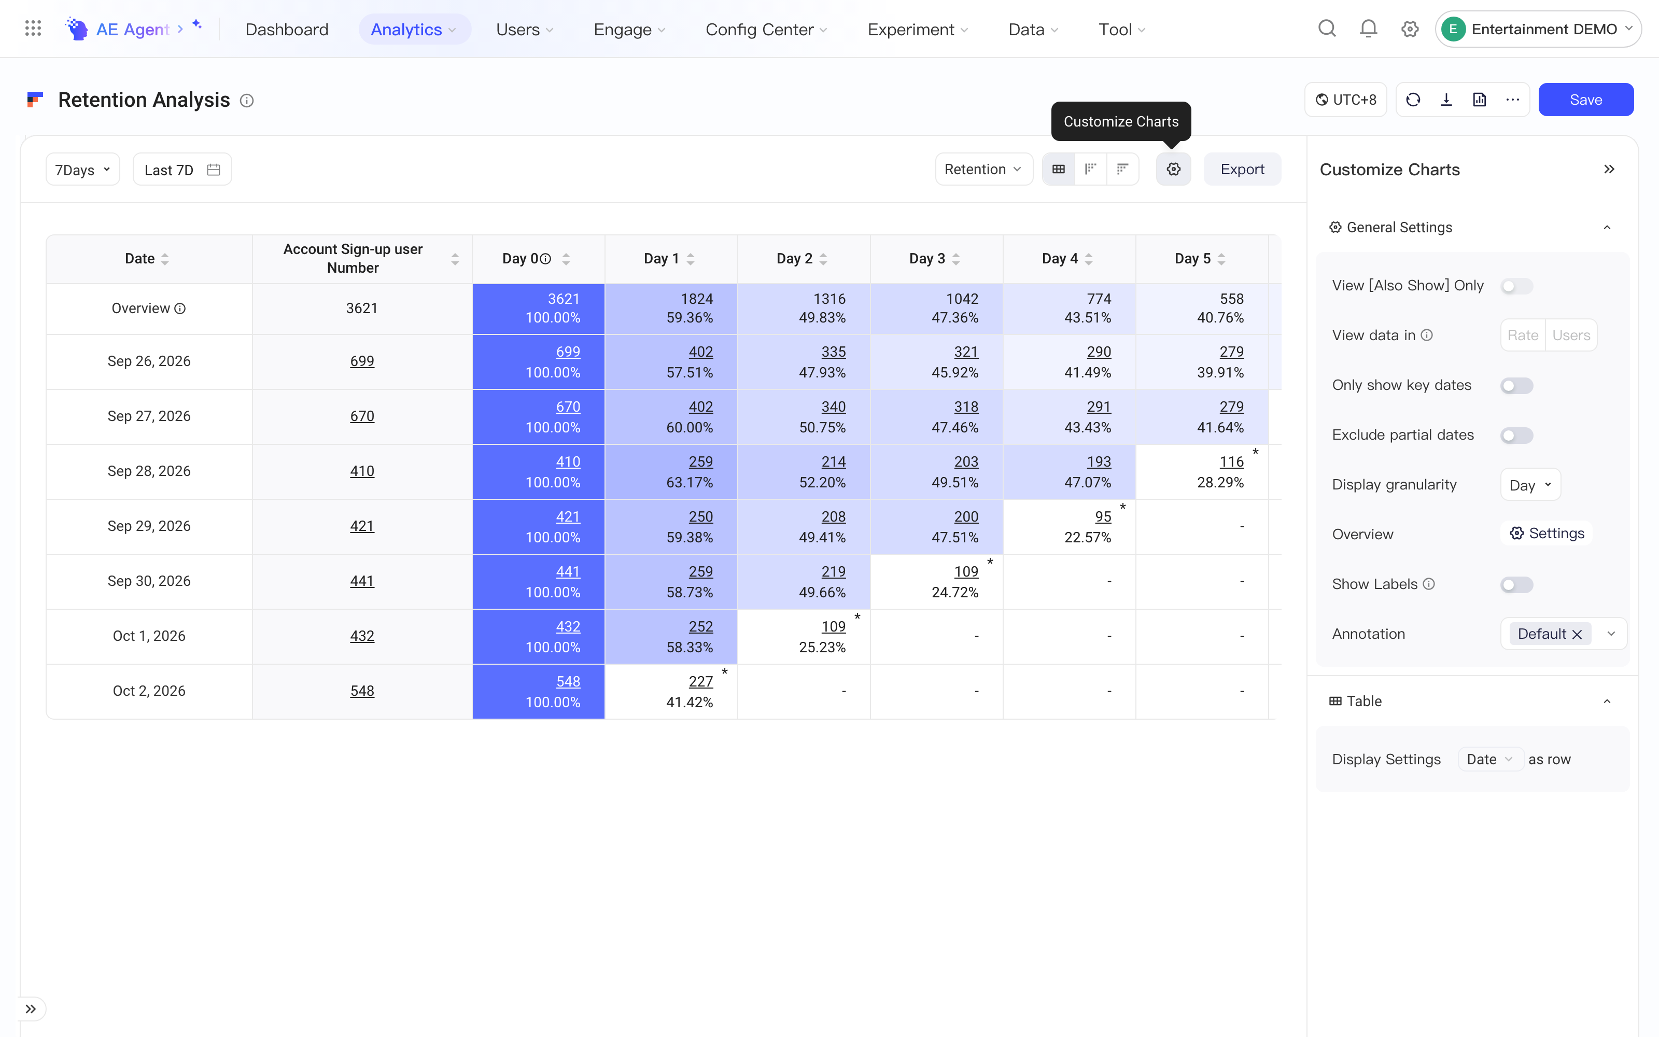Toggle View [Also Show] Only switch
1659x1037 pixels.
click(x=1516, y=286)
